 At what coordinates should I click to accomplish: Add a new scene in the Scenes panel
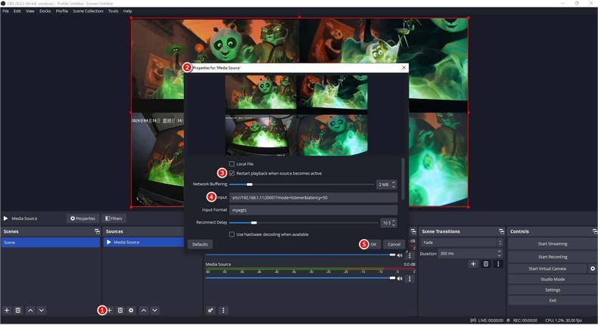click(x=7, y=311)
